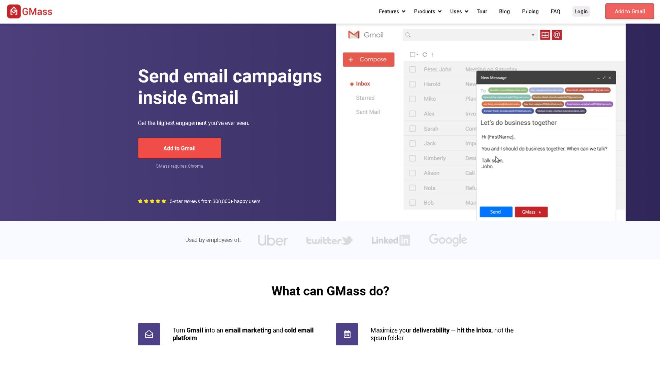Click the at-sign filter icon
The height and width of the screenshot is (371, 660).
557,34
